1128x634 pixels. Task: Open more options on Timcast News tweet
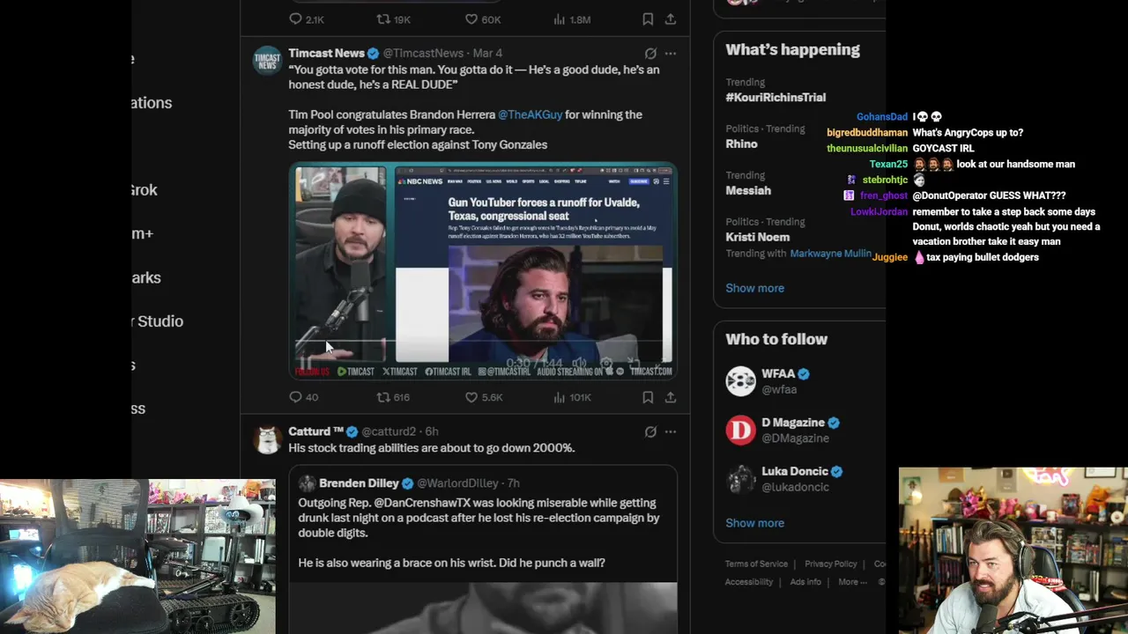pyautogui.click(x=671, y=54)
